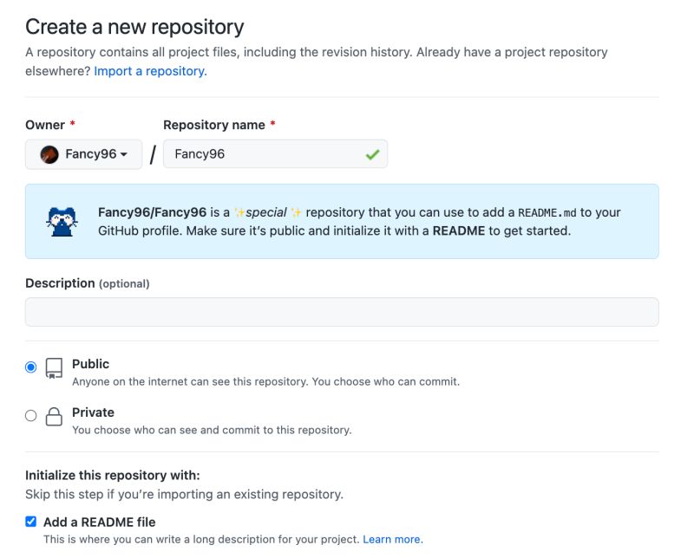This screenshot has width=694, height=558.
Task: Click the Description input field
Action: [x=342, y=311]
